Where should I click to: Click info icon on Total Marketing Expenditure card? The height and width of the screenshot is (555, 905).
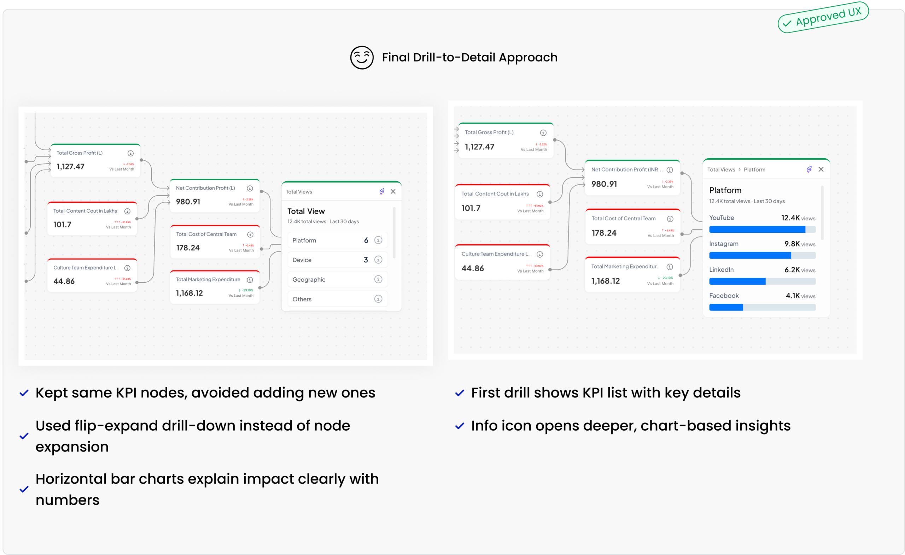point(250,280)
